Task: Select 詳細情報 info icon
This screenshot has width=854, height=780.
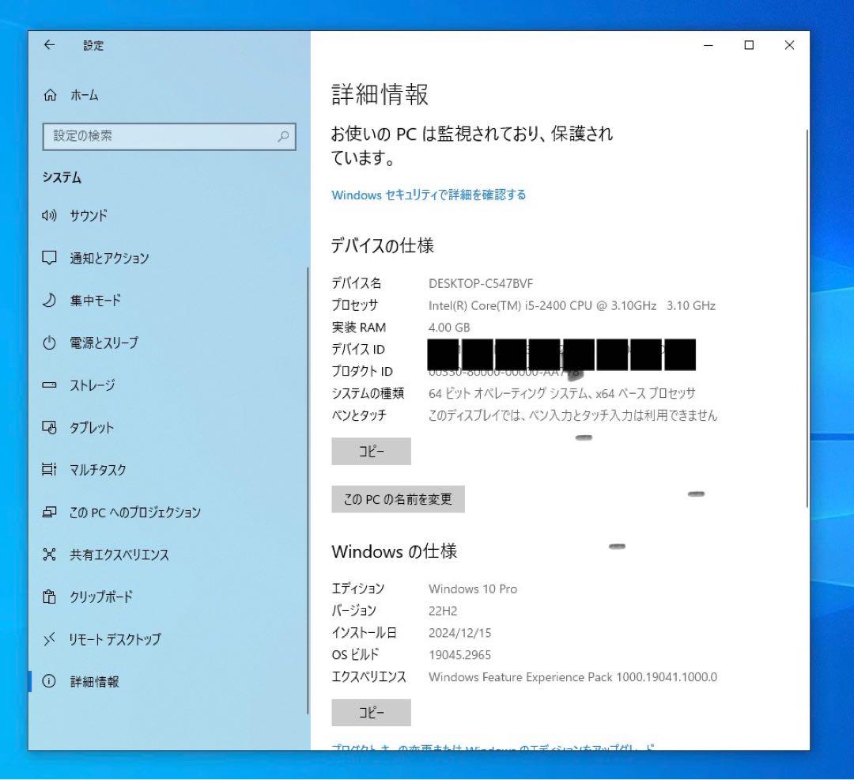Action: (x=50, y=681)
